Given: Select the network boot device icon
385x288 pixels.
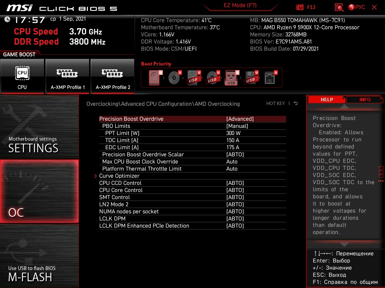Looking at the screenshot, I should tap(270, 78).
